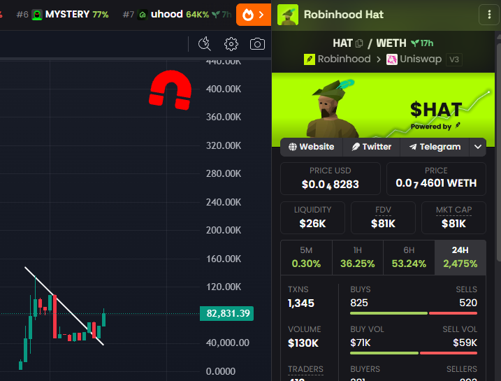
Task: Take a chart snapshot with camera icon
Action: 257,44
